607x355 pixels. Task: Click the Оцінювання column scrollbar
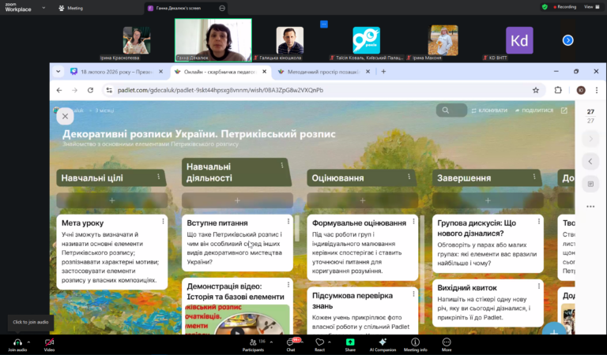pos(423,270)
